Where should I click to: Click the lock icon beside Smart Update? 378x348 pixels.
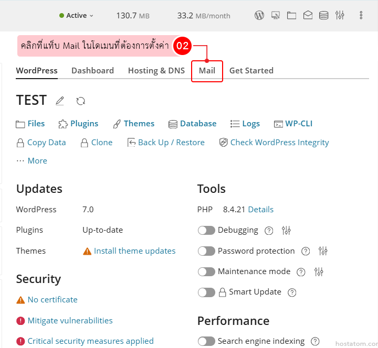click(x=222, y=292)
